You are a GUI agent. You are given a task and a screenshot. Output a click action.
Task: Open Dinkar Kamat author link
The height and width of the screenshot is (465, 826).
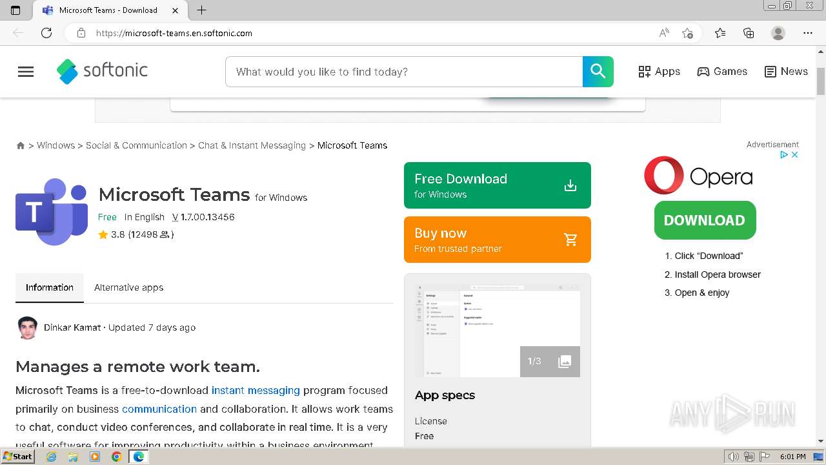pos(72,327)
